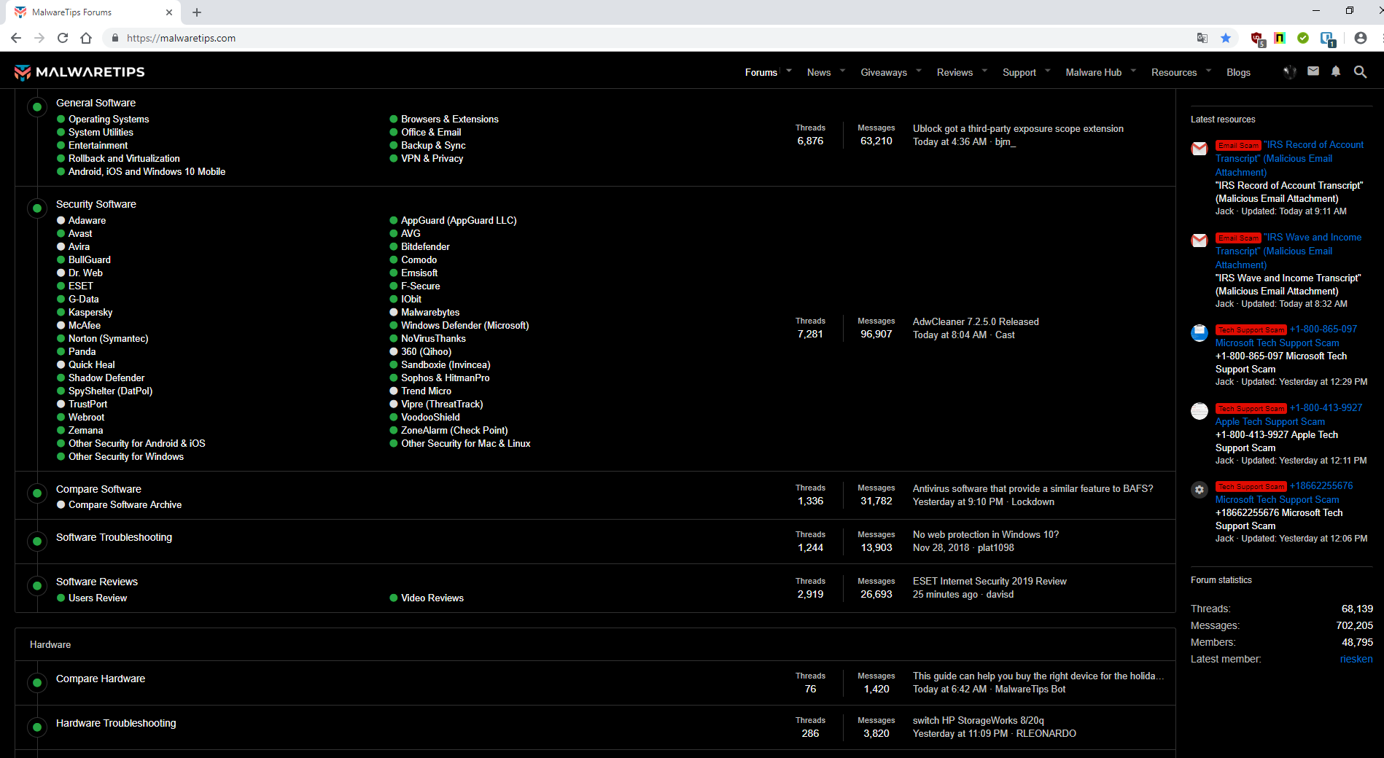Open the alerts bell icon
The image size is (1384, 758).
[x=1335, y=71]
